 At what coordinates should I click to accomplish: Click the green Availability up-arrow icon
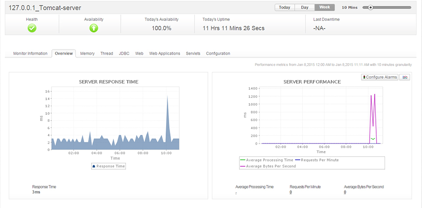coord(94,28)
